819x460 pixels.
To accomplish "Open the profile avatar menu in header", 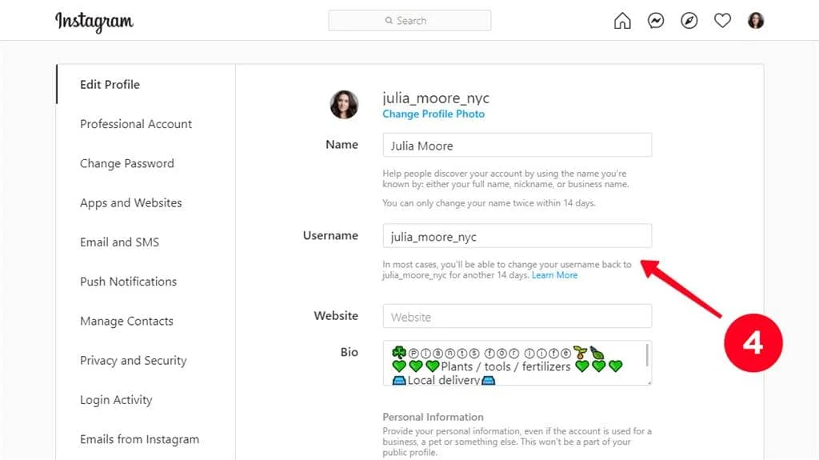I will [x=756, y=21].
